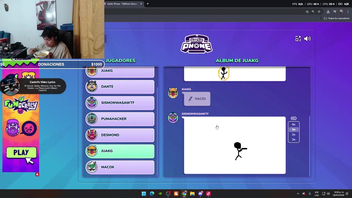This screenshot has width=352, height=198.
Task: Open the clock and date panel
Action: tap(338, 194)
